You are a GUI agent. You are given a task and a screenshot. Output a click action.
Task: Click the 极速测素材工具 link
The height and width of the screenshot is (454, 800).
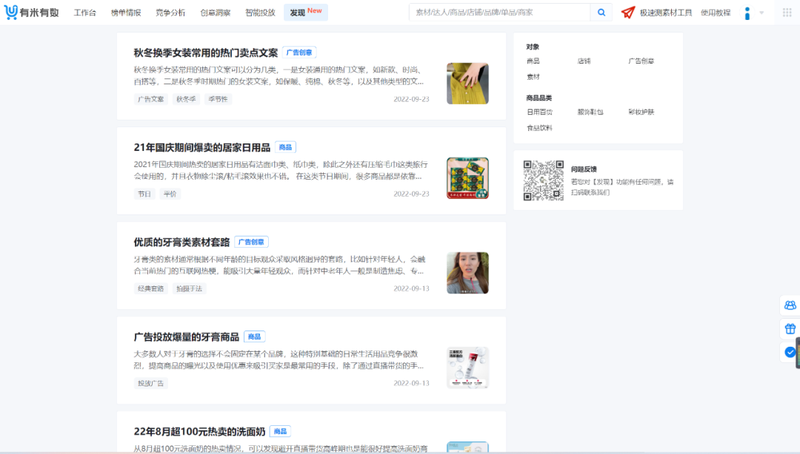tap(667, 12)
